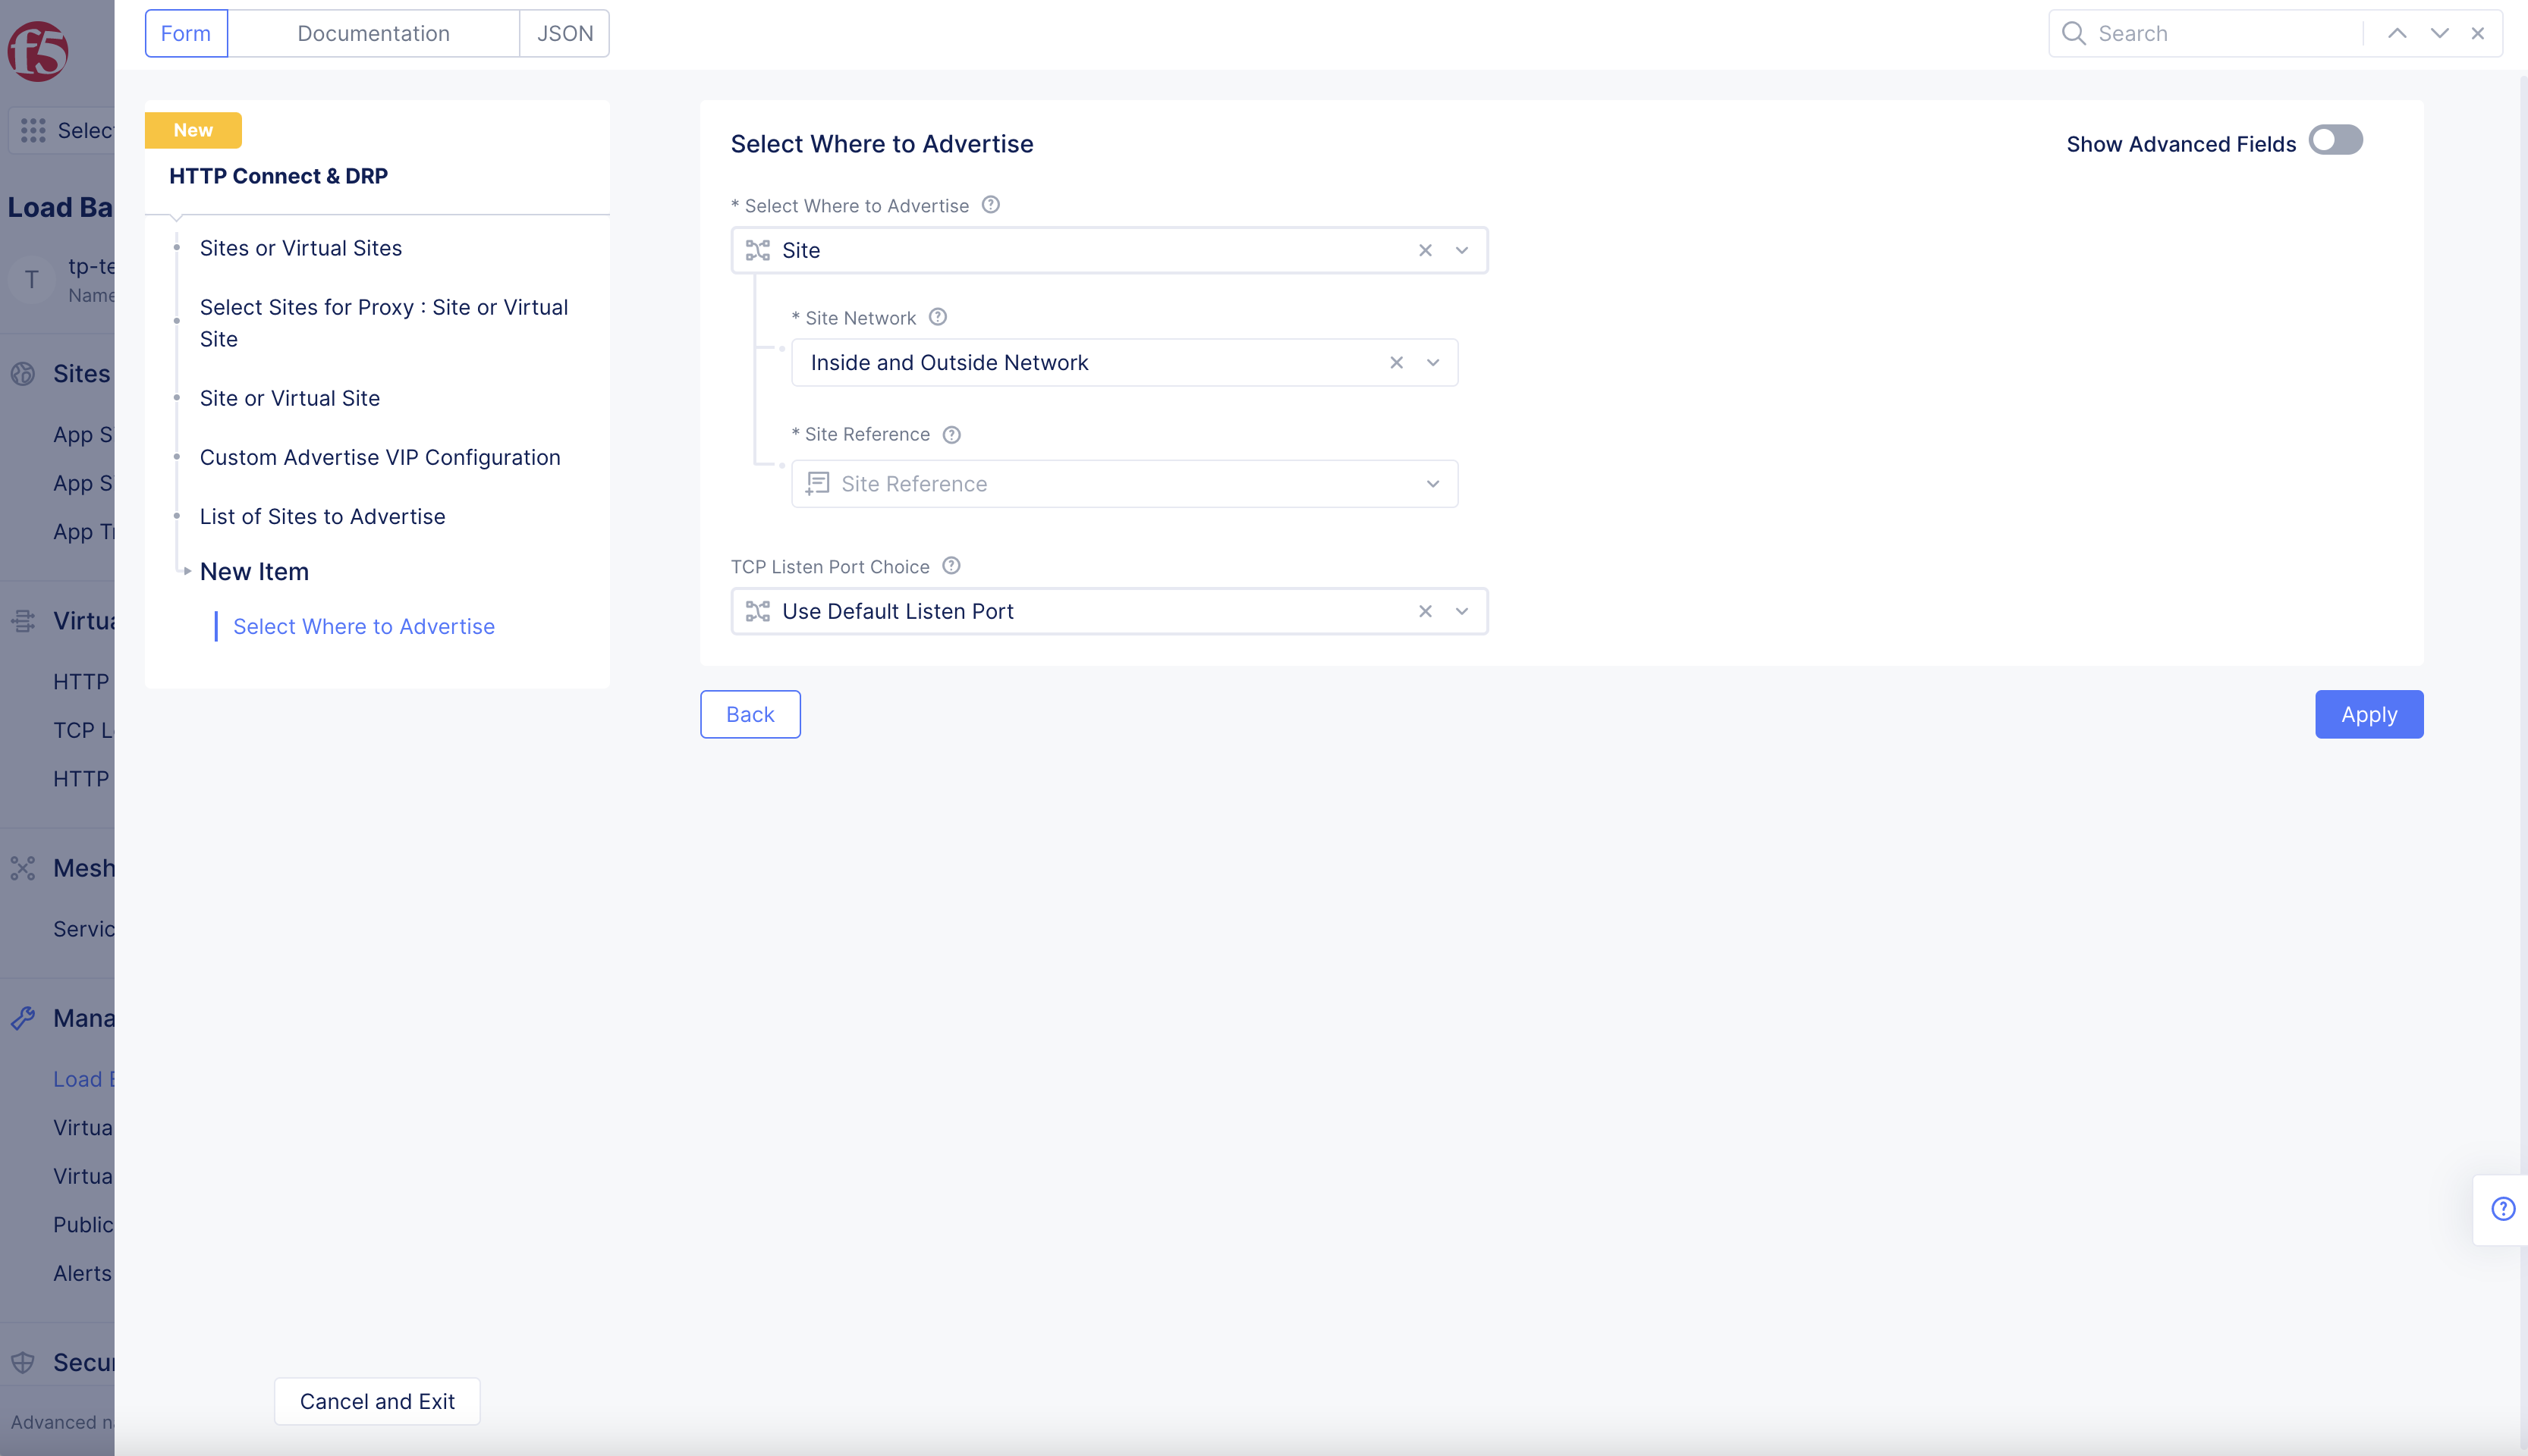Click the Virtual Hosts sidebar icon
This screenshot has height=1456, width=2528.
click(x=23, y=620)
